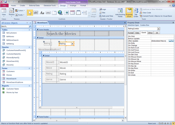This screenshot has width=175, height=125.
Task: Select the arrow pointer control tool
Action: tap(30, 13)
